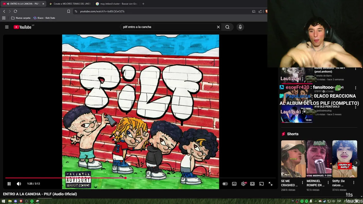Image resolution: width=363 pixels, height=204 pixels.
Task: Switch to theater mode view
Action: pos(252,184)
